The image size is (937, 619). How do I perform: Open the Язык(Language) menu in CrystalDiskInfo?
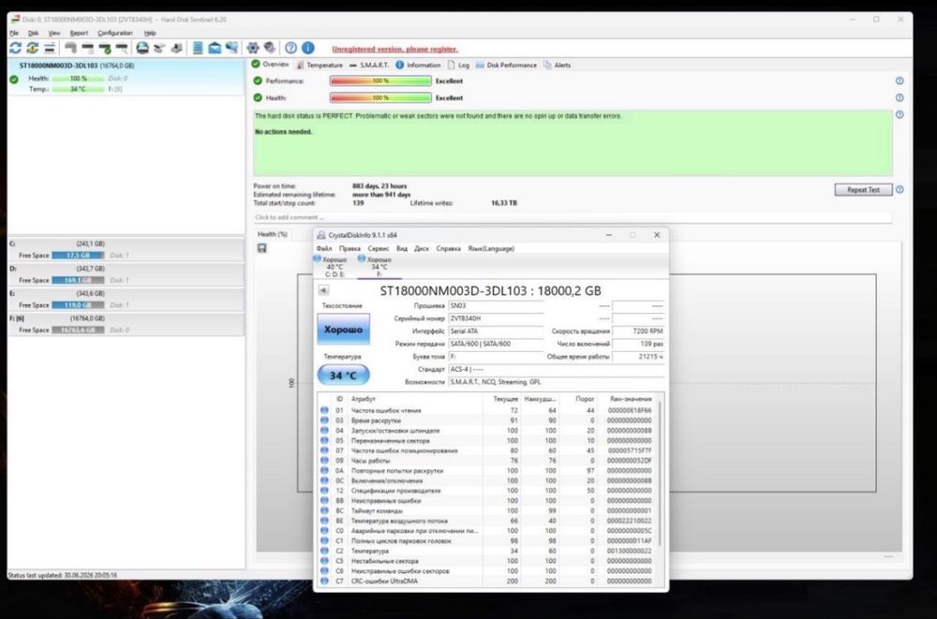point(491,248)
